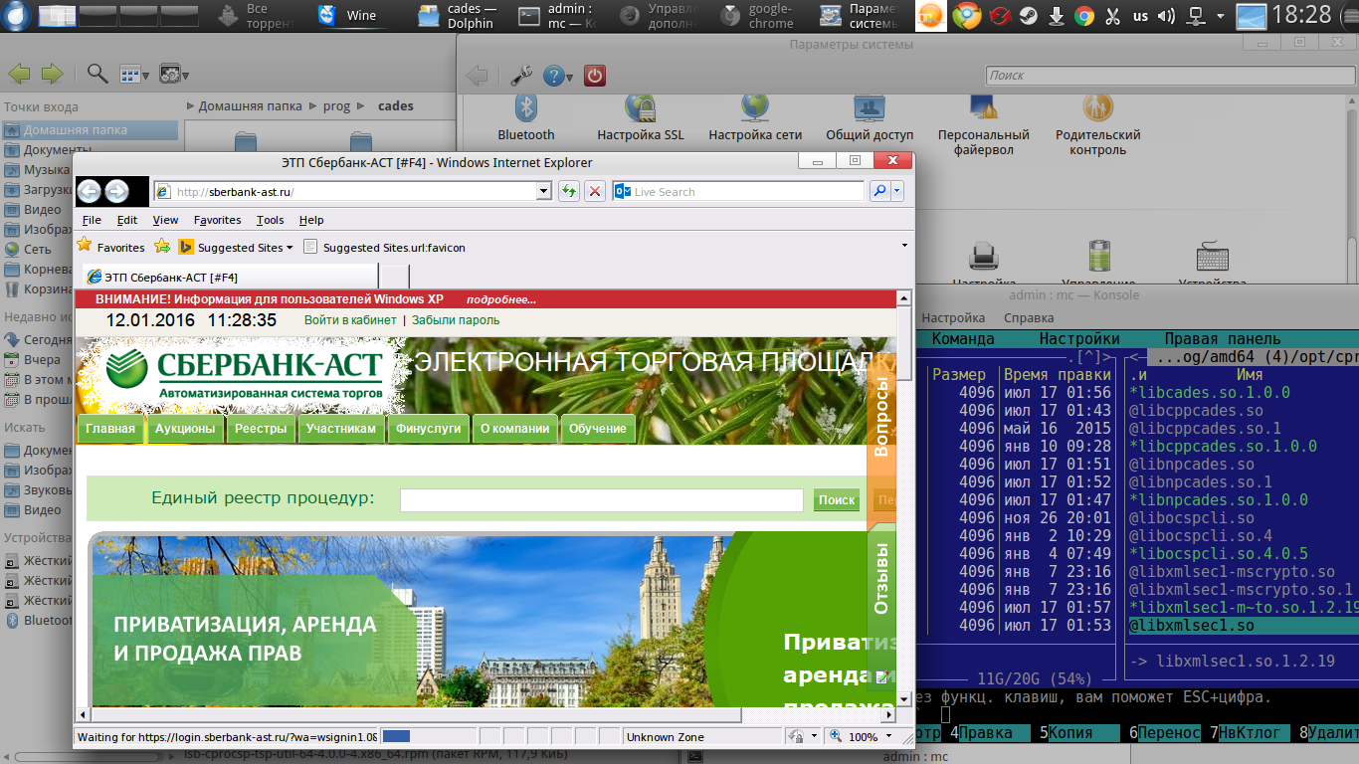Open the Steam tray icon
This screenshot has width=1359, height=764.
pyautogui.click(x=1031, y=16)
